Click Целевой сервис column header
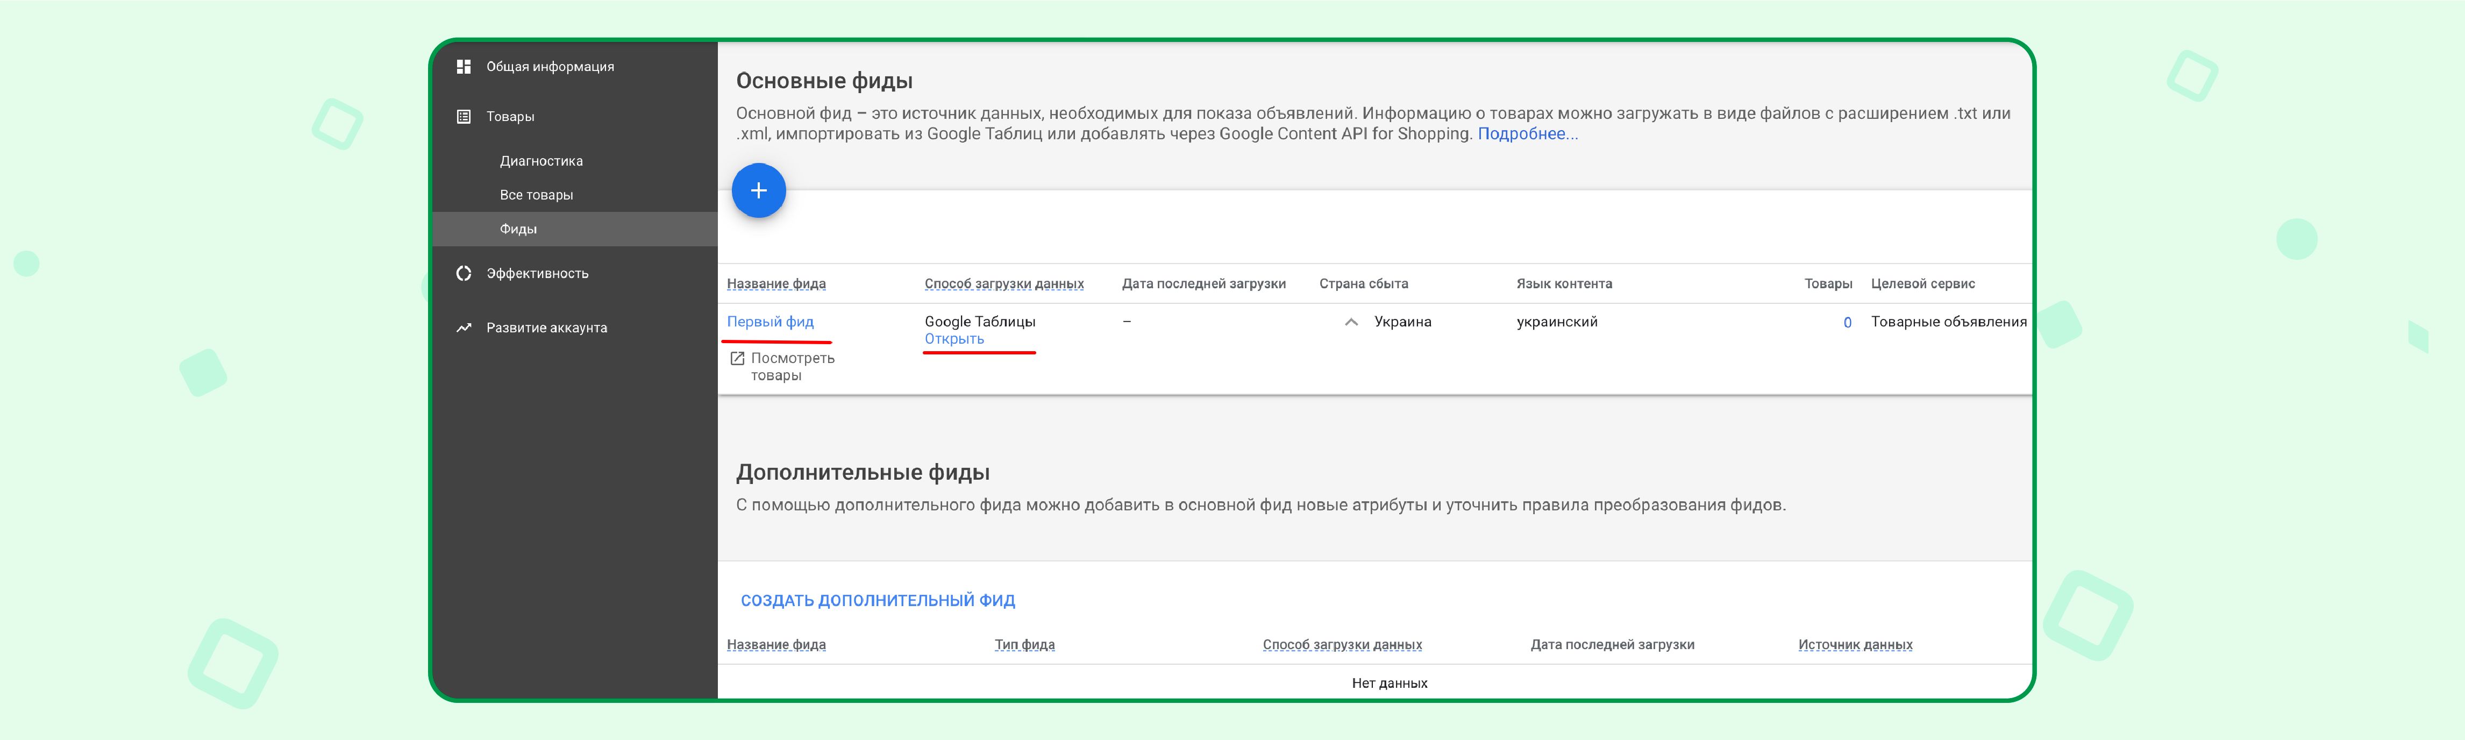Screen dimensions: 2465x740 [x=1922, y=283]
